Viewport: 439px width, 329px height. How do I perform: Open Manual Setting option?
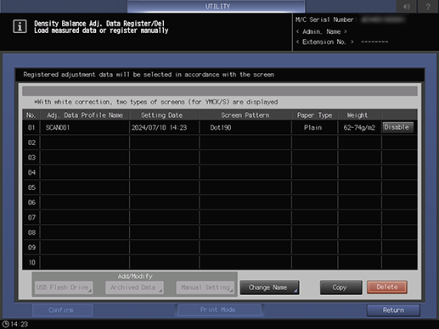pos(205,287)
